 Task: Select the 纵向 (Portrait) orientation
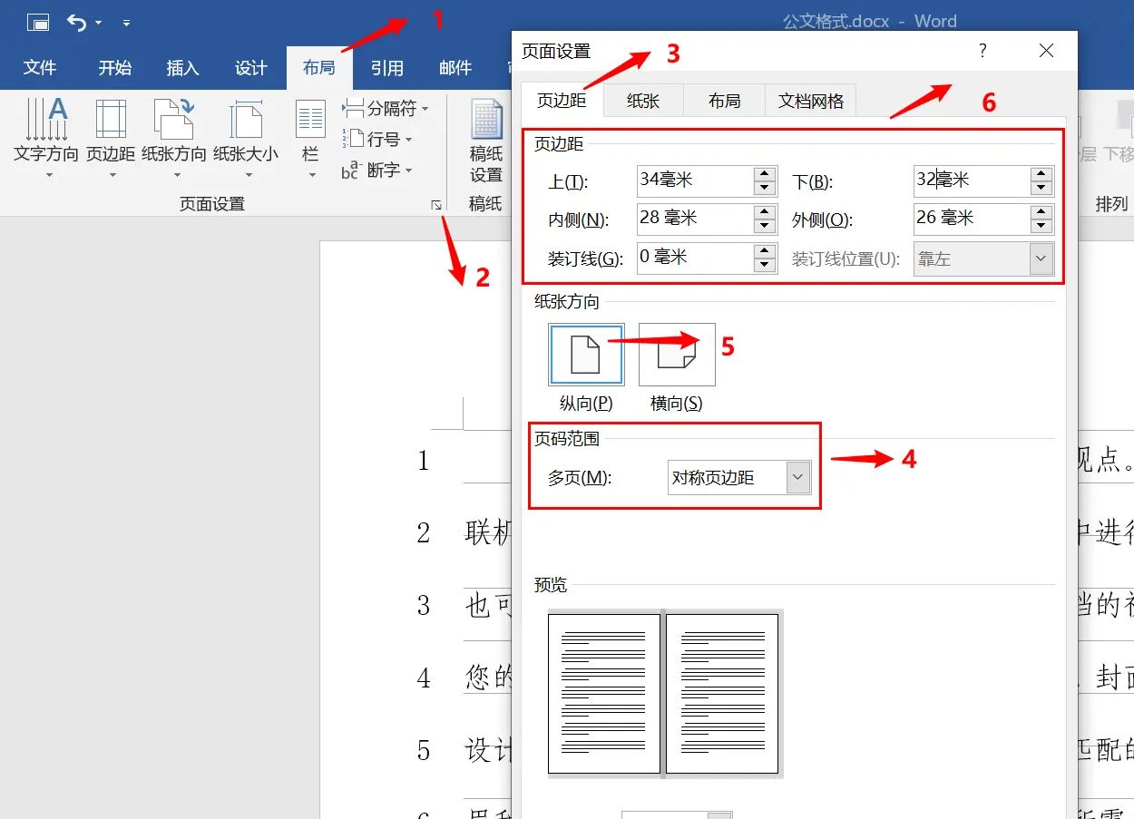click(x=585, y=354)
